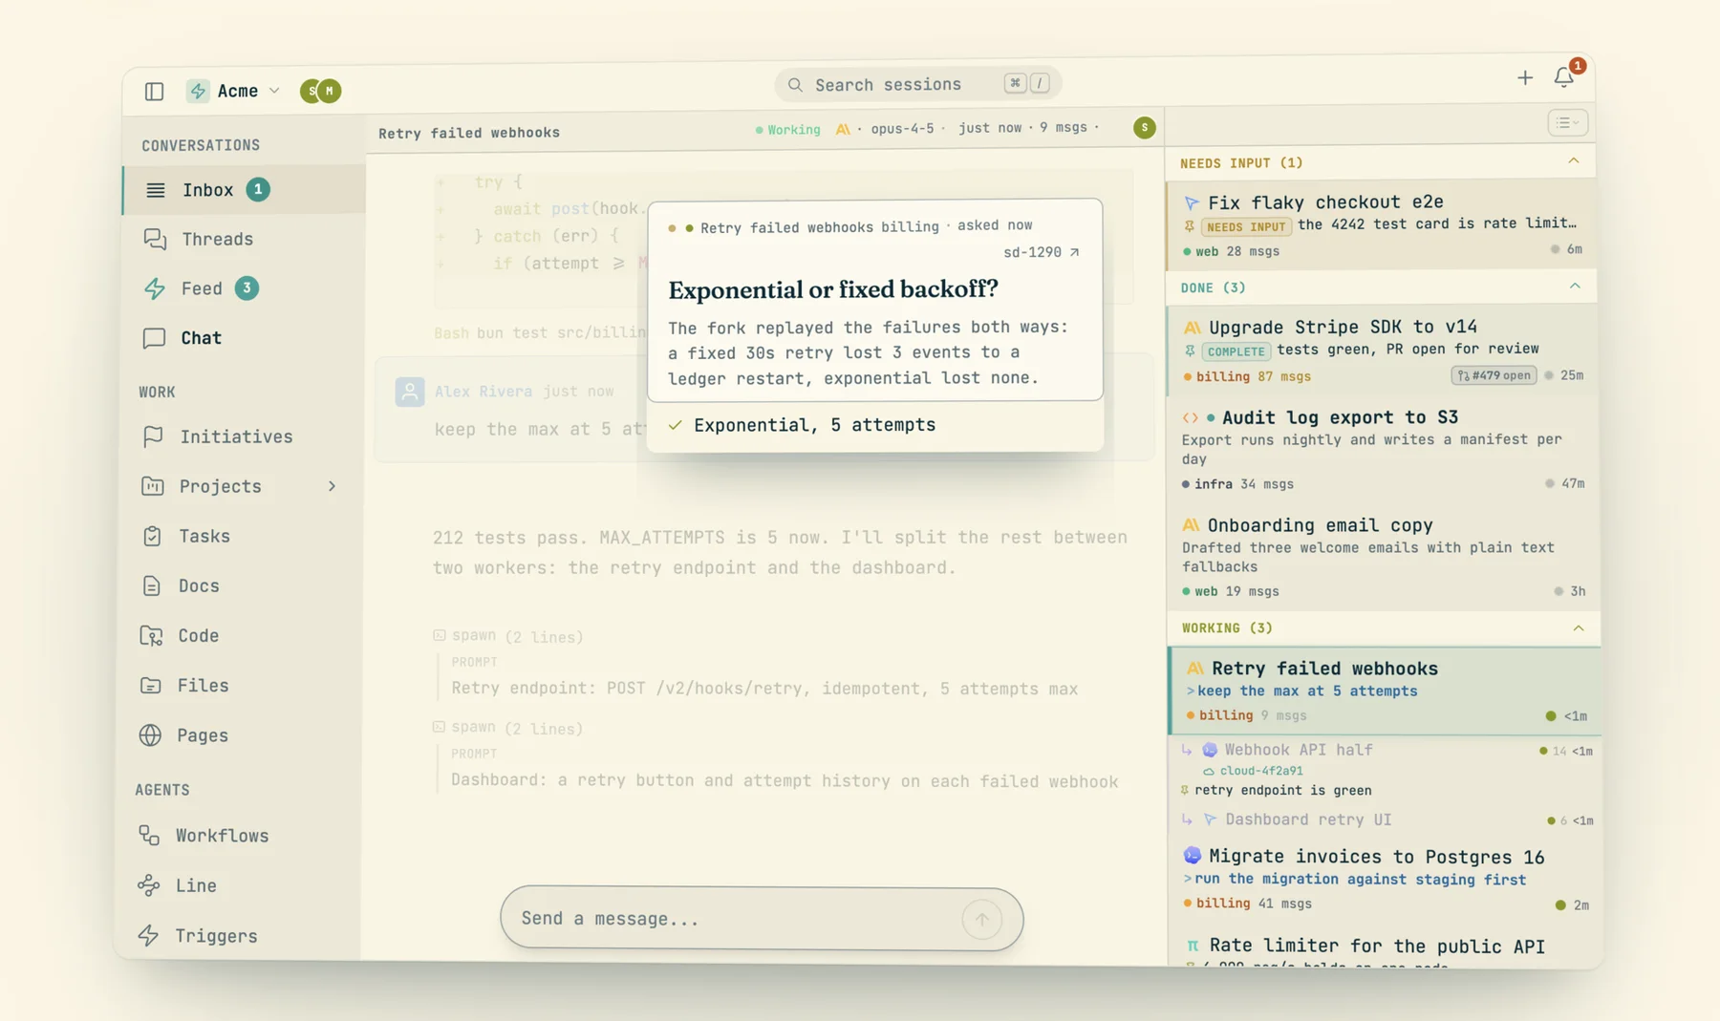The image size is (1720, 1021).
Task: Click the Code folder icon
Action: 151,635
